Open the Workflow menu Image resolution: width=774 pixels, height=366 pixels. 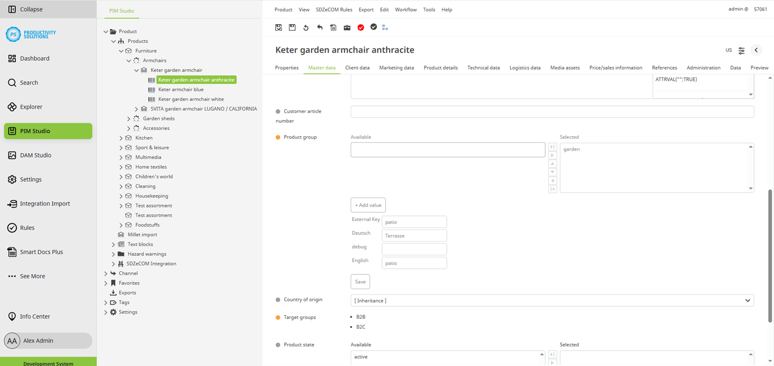pos(405,9)
